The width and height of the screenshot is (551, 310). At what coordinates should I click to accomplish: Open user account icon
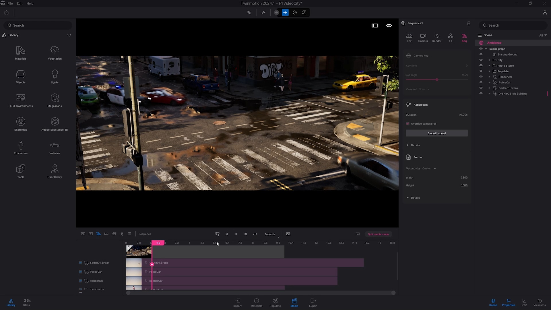coord(545,13)
